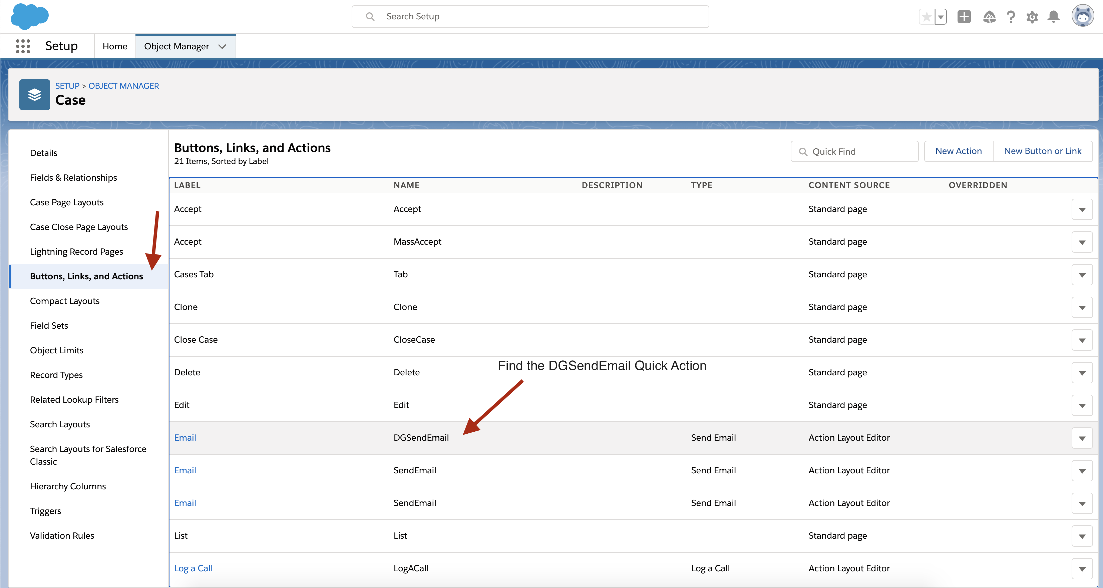Click inside the Search Setup field
Image resolution: width=1103 pixels, height=588 pixels.
pyautogui.click(x=530, y=16)
